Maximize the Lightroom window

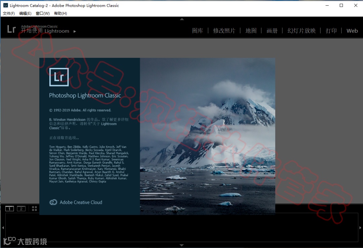(341, 5)
